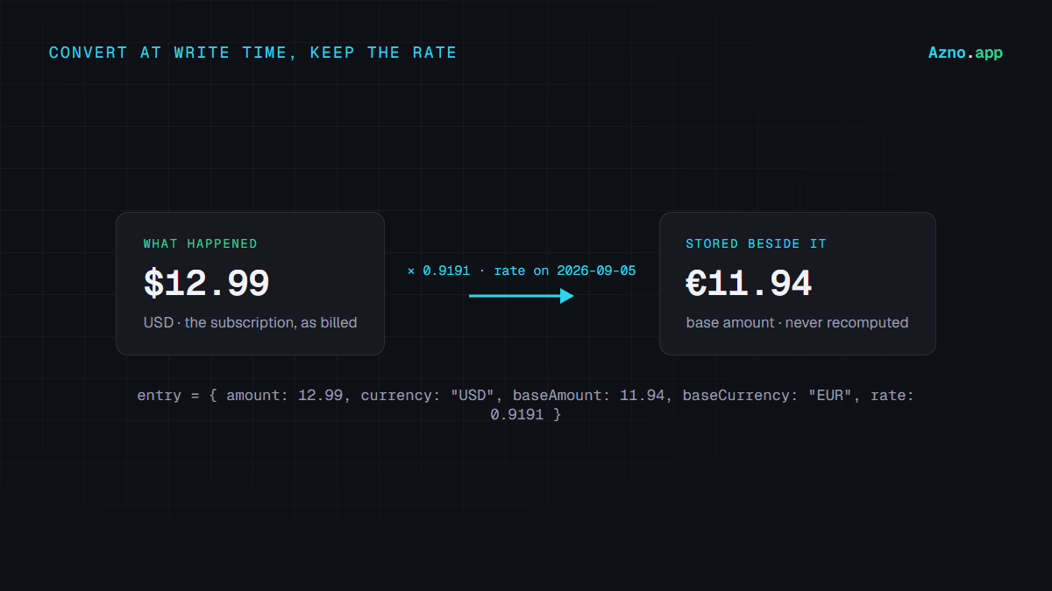Viewport: 1052px width, 591px height.
Task: Click the "× 0.9191 · rate on 2026-09-05" label
Action: (x=522, y=271)
